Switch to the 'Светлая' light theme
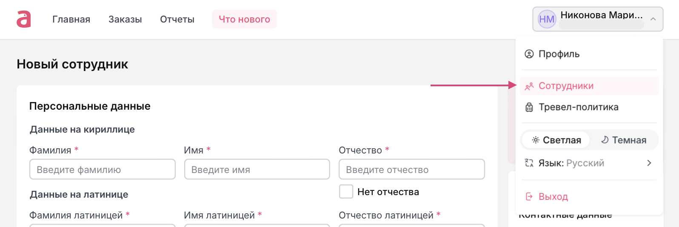679x227 pixels. pyautogui.click(x=556, y=140)
